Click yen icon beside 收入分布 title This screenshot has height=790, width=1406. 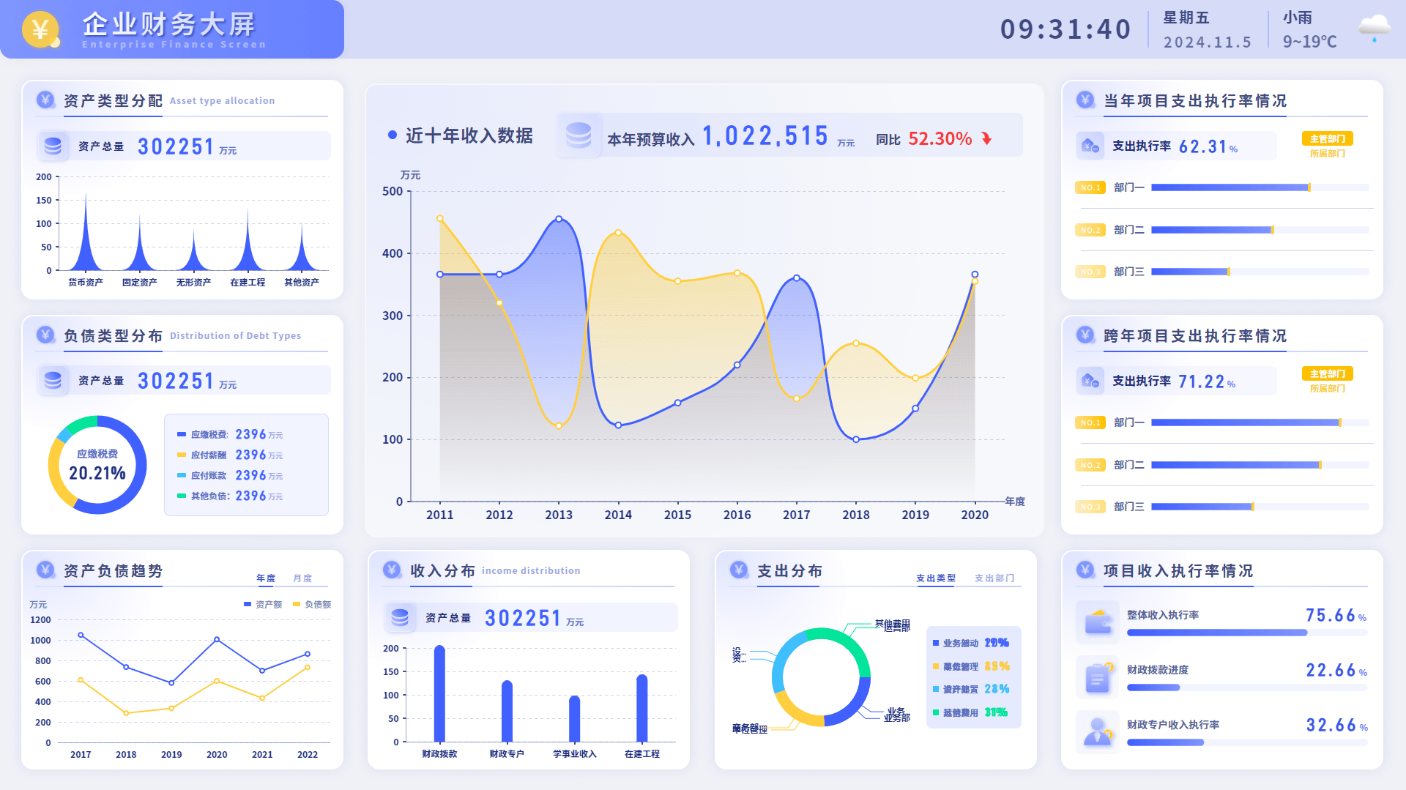(x=392, y=570)
